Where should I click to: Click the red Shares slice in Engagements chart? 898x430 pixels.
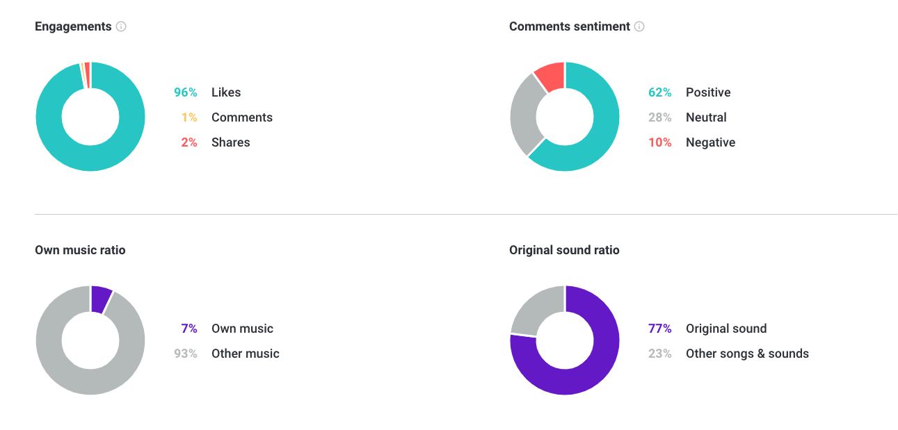click(x=87, y=68)
